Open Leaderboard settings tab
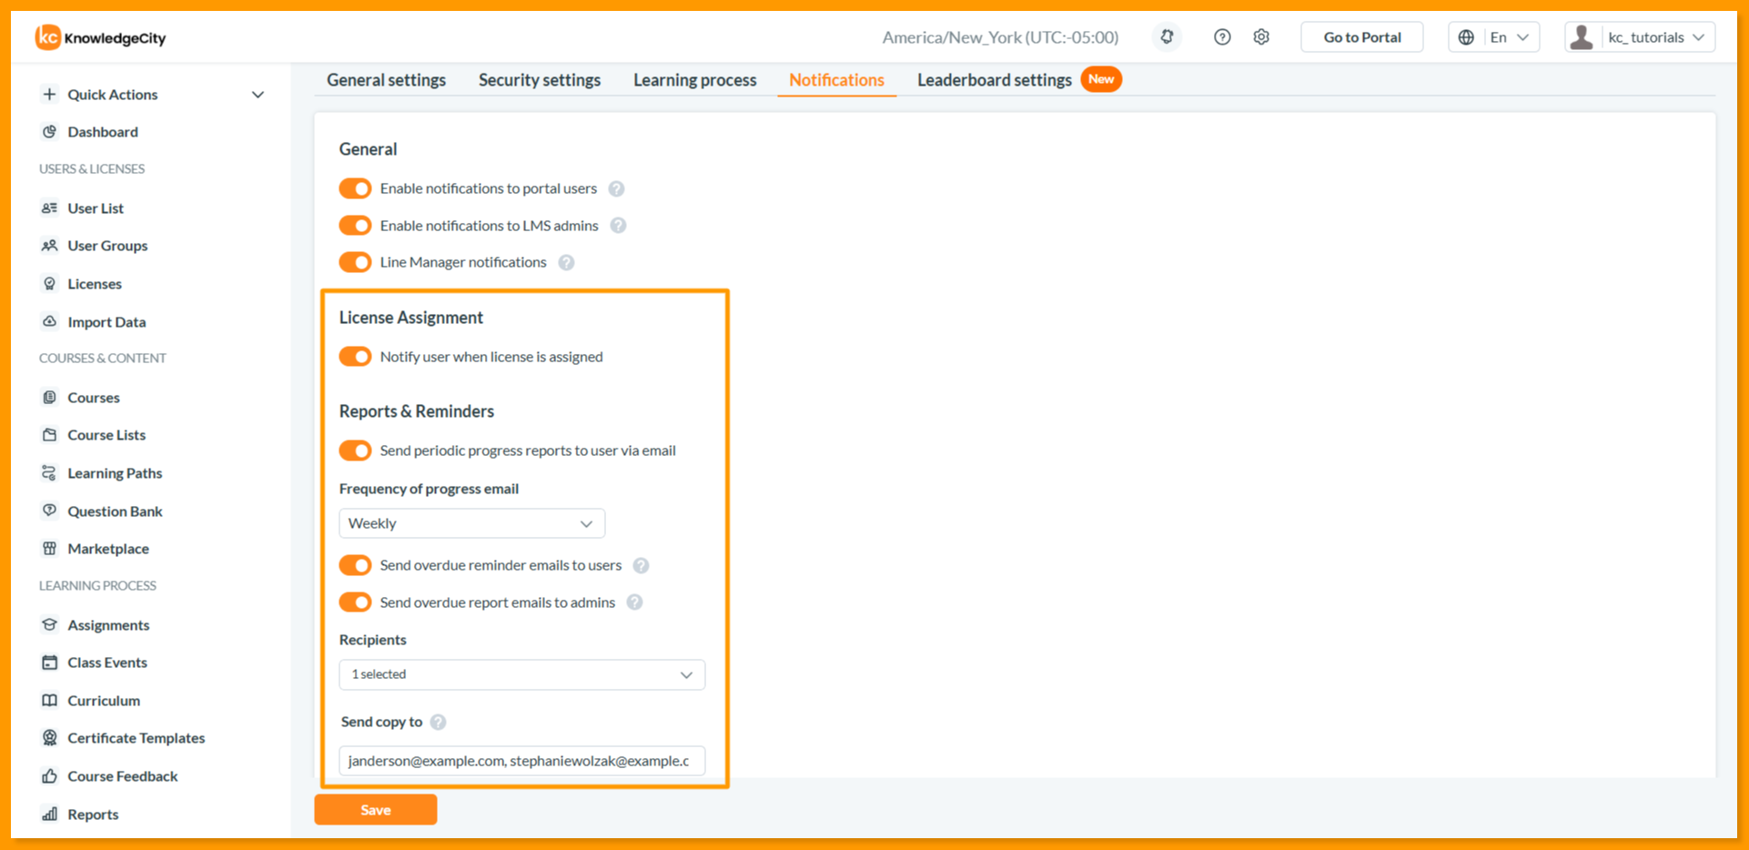 click(x=995, y=80)
